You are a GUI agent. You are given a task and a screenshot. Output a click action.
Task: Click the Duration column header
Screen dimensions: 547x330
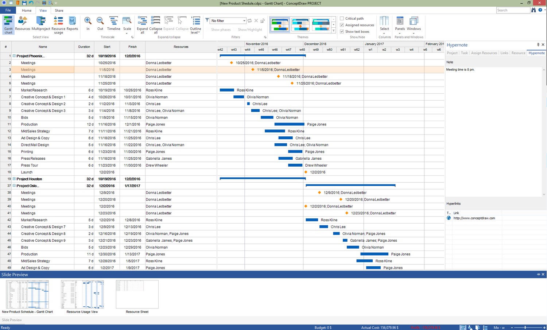[84, 47]
